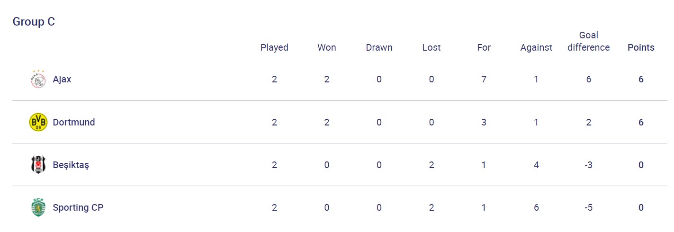Click the Won column header
The image size is (674, 232).
(x=327, y=47)
